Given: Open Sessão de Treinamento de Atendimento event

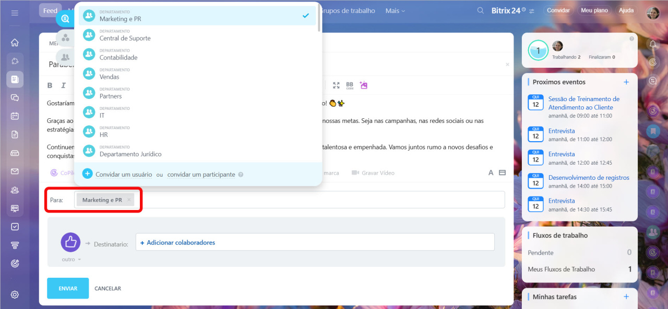Looking at the screenshot, I should [584, 103].
